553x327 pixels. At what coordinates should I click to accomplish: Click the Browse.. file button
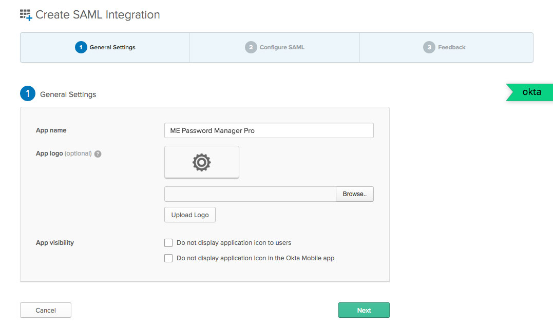354,194
